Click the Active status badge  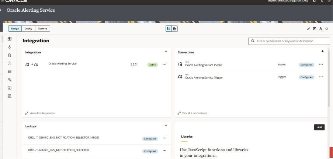pyautogui.click(x=152, y=65)
